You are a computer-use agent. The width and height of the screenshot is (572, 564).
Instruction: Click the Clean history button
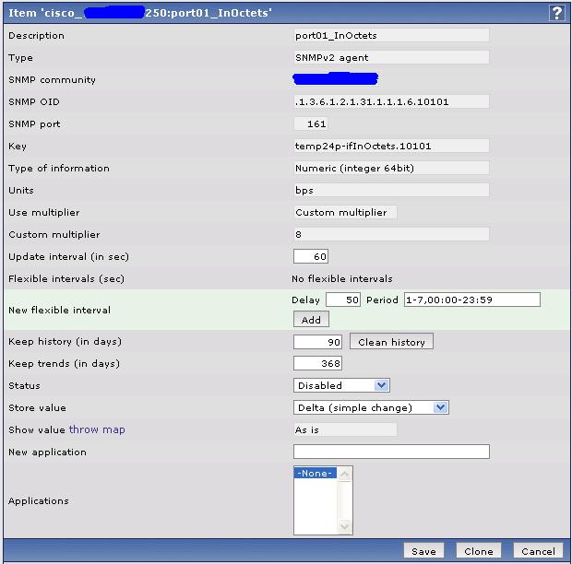[x=391, y=342]
